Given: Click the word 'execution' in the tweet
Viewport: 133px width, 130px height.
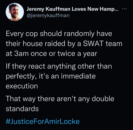Looking at the screenshot, I should click(x=22, y=86).
